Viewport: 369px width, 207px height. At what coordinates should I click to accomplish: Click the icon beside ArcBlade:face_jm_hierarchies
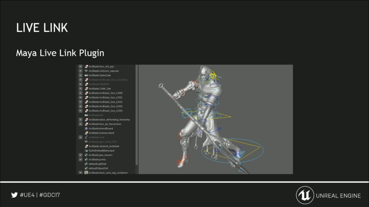pos(86,124)
